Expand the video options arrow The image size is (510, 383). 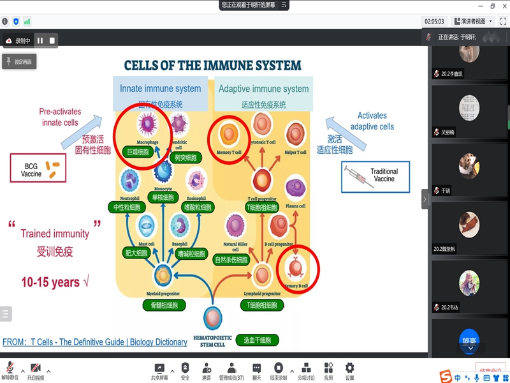tap(48, 370)
